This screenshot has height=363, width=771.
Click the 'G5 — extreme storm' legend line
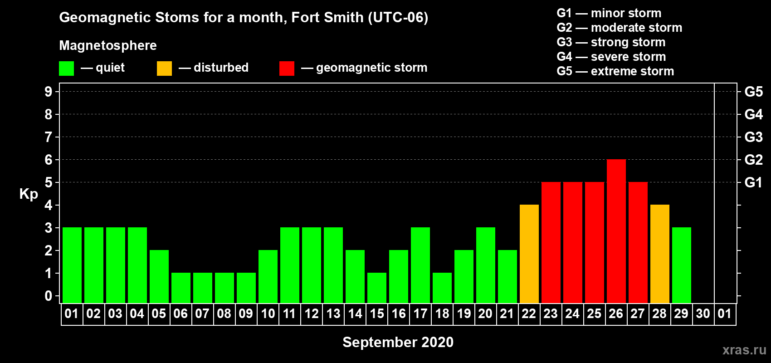pyautogui.click(x=615, y=71)
